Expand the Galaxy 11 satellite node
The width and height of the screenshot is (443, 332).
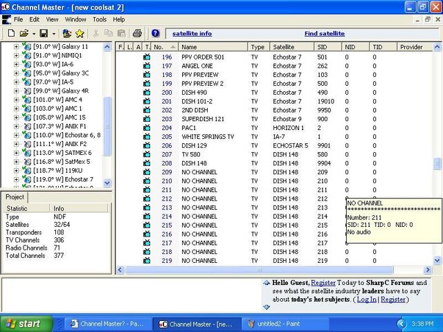click(16, 46)
